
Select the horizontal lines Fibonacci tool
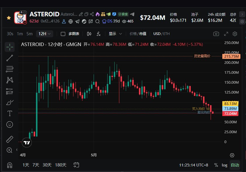pyautogui.click(x=10, y=69)
